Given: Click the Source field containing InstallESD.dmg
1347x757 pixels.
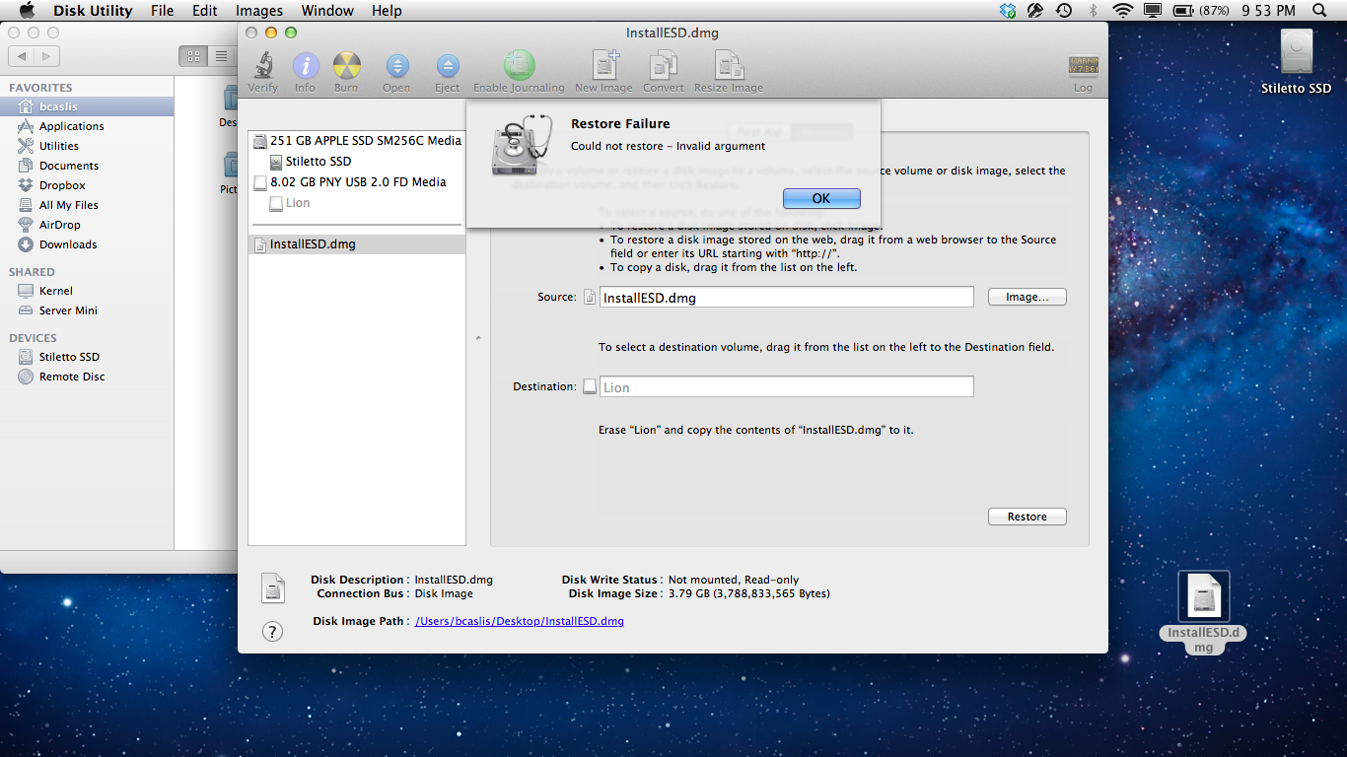Looking at the screenshot, I should [786, 297].
